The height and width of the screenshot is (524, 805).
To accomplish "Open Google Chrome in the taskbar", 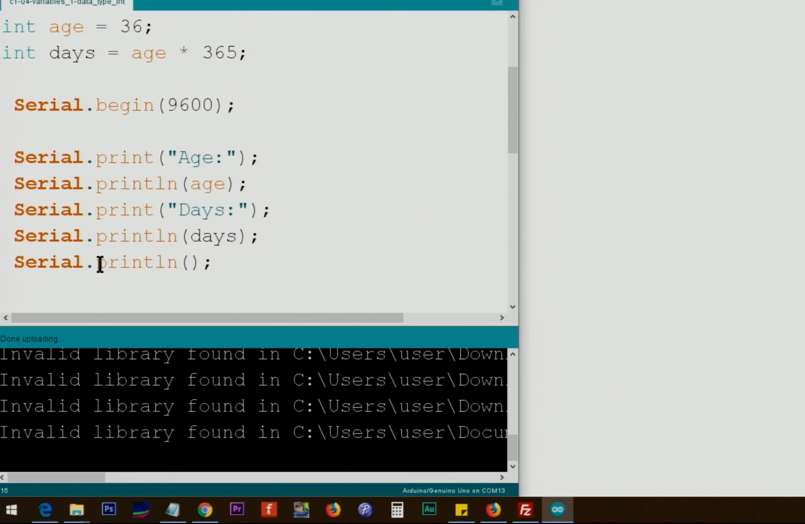I will point(205,510).
